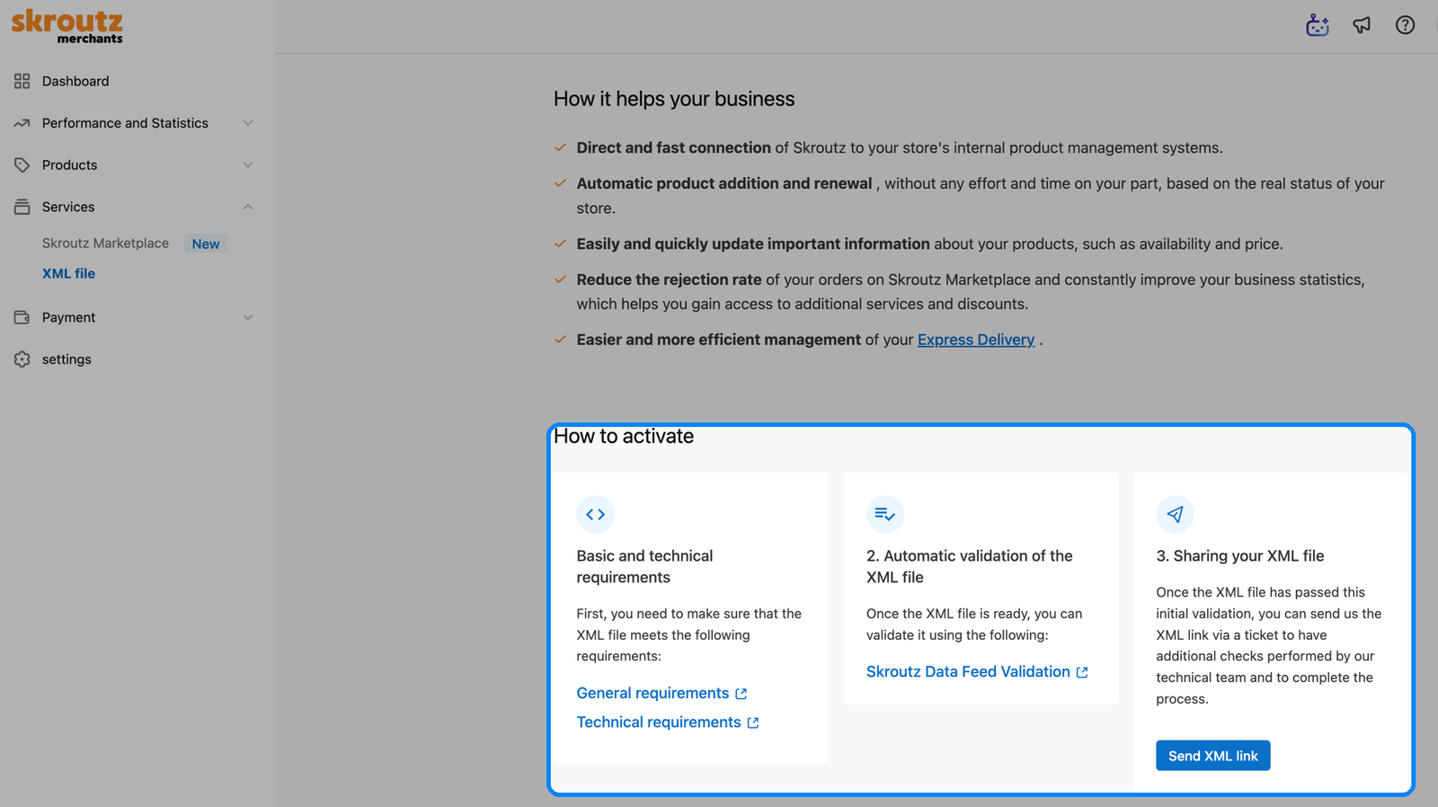The image size is (1438, 807).
Task: Open the General requirements link
Action: point(652,693)
